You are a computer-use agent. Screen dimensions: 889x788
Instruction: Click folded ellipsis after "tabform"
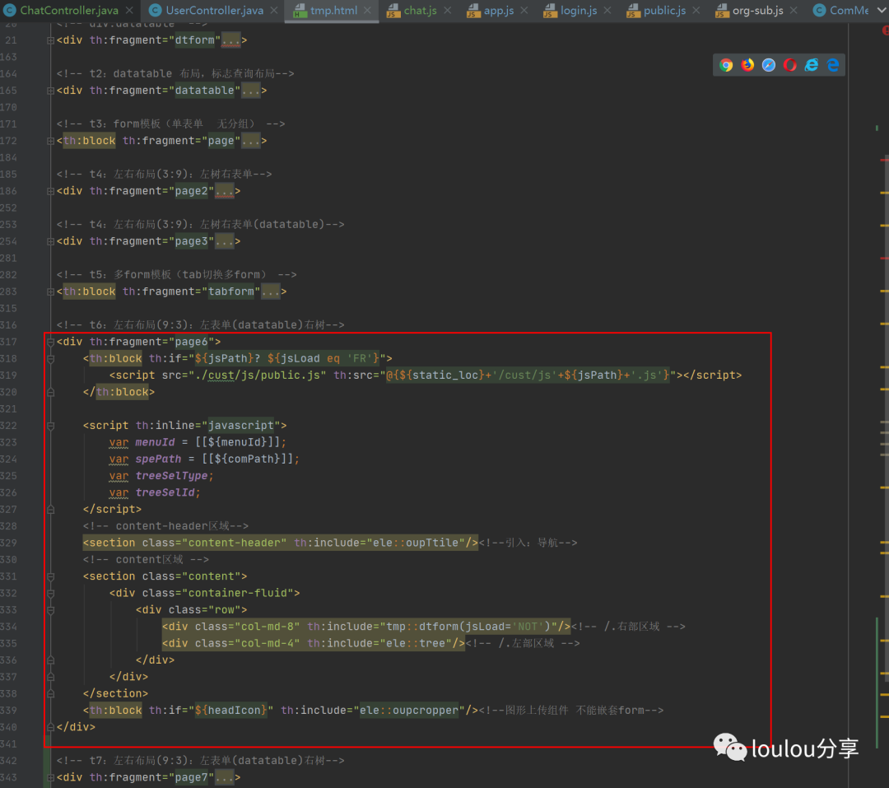tap(271, 291)
